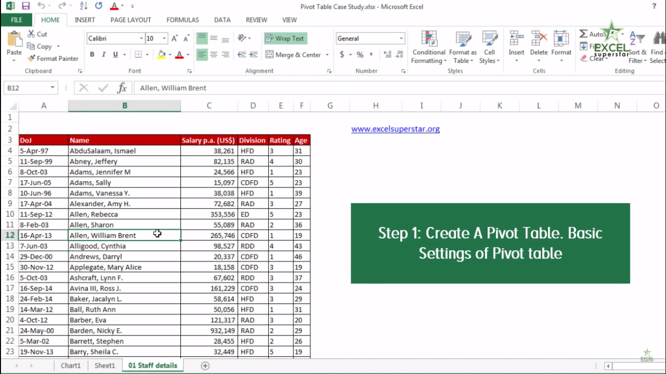The width and height of the screenshot is (666, 374).
Task: Apply the yellow fill color swatch
Action: pyautogui.click(x=162, y=55)
